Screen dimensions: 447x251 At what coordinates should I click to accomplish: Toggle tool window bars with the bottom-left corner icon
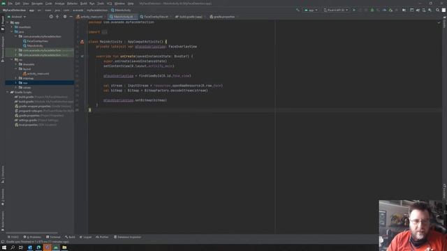3,242
